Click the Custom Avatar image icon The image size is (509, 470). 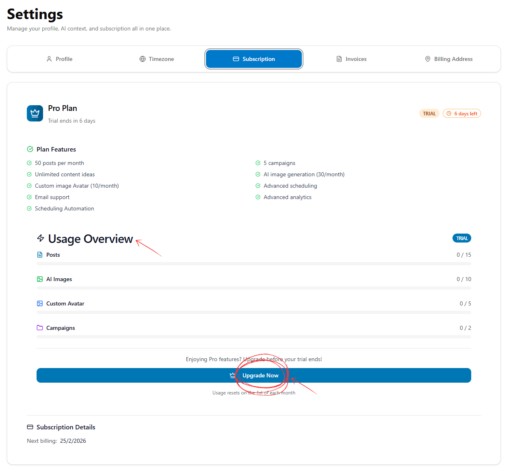pos(40,303)
